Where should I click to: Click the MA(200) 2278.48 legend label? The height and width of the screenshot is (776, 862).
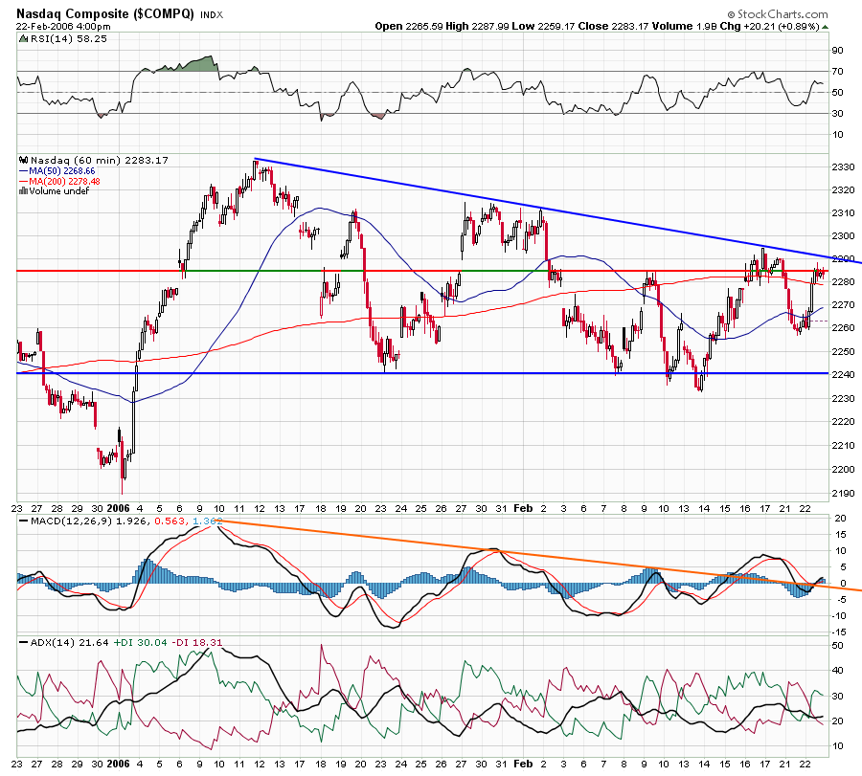[65, 182]
